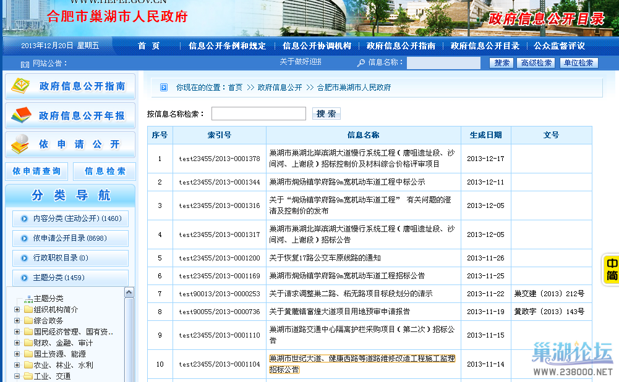Screen dimensions: 619x382
Task: Click the round arrow icon beside 内容分类
Action: (x=25, y=218)
